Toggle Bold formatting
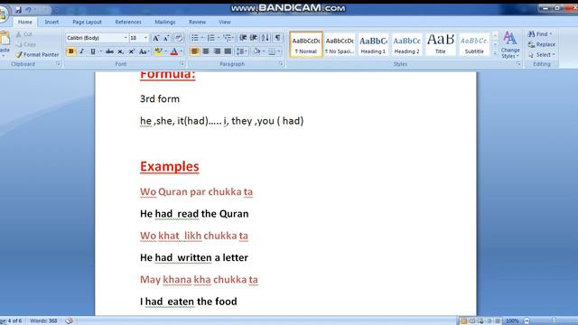The height and width of the screenshot is (325, 578). [x=70, y=51]
